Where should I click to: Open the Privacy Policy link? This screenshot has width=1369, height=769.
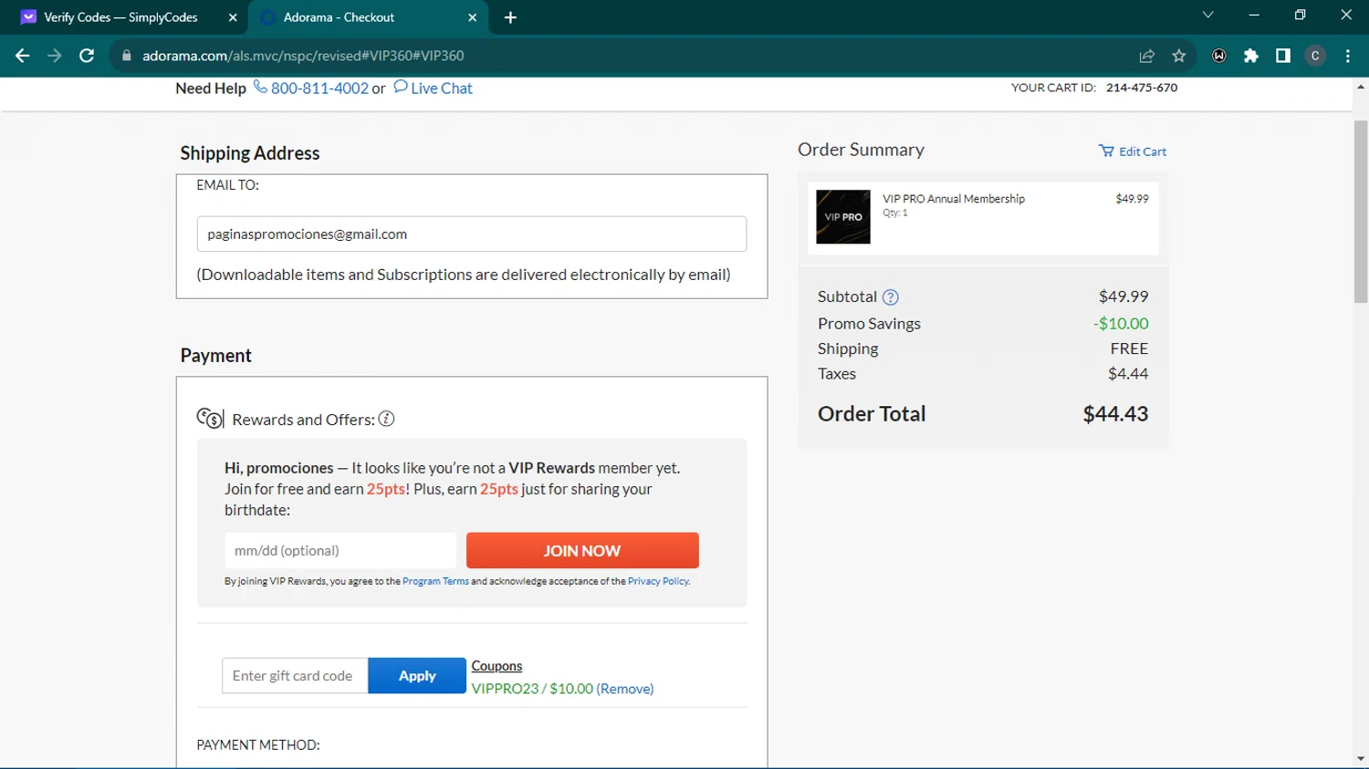click(658, 581)
